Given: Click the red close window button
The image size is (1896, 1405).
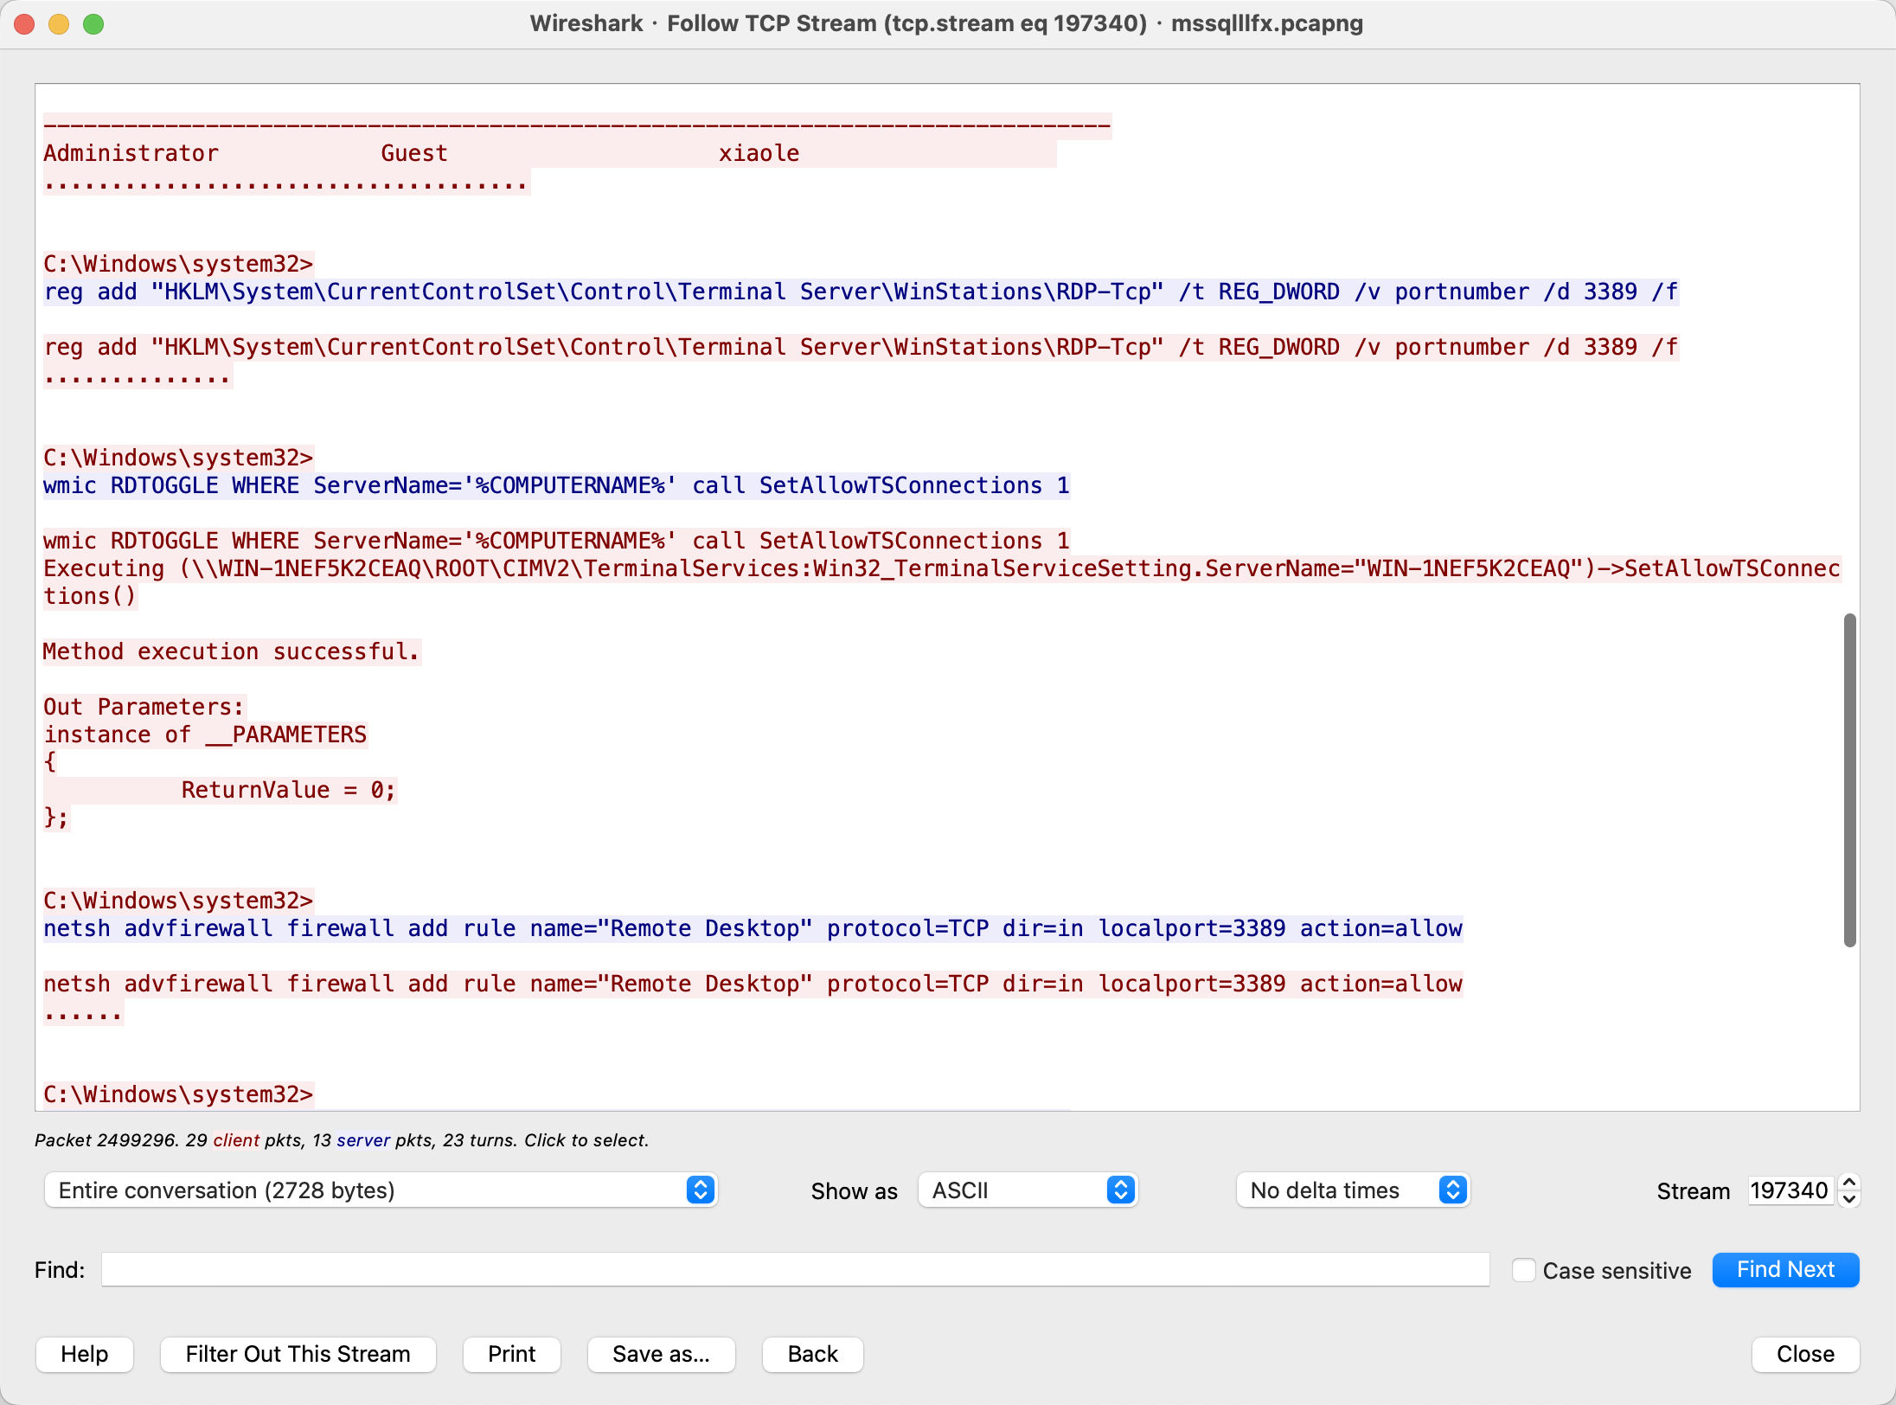Looking at the screenshot, I should click(24, 24).
